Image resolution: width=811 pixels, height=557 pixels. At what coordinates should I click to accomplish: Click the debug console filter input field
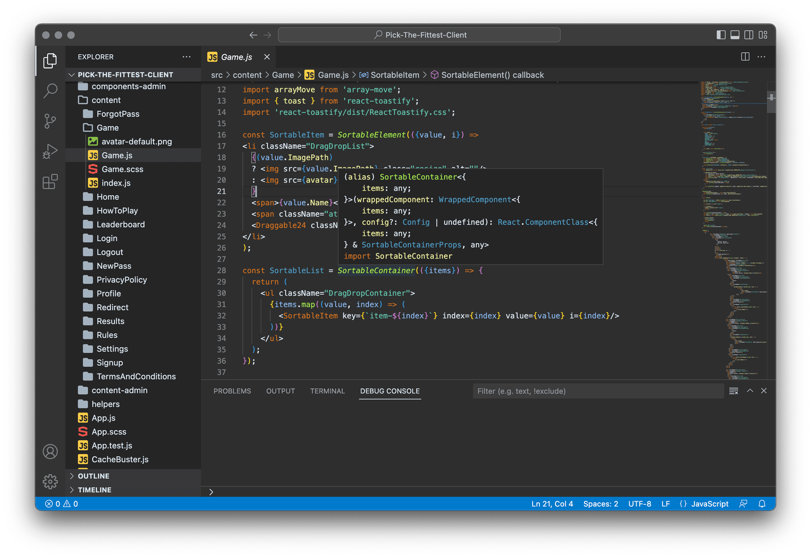point(598,391)
